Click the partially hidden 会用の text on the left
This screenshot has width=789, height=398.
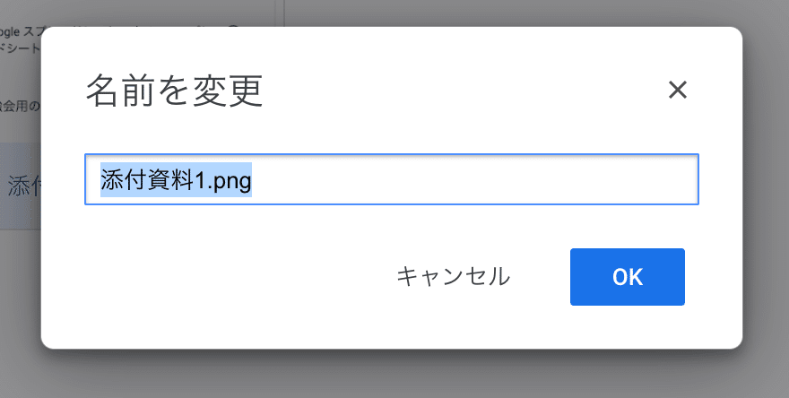(20, 106)
